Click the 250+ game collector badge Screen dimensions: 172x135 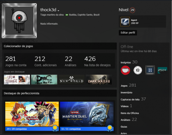coord(162,70)
